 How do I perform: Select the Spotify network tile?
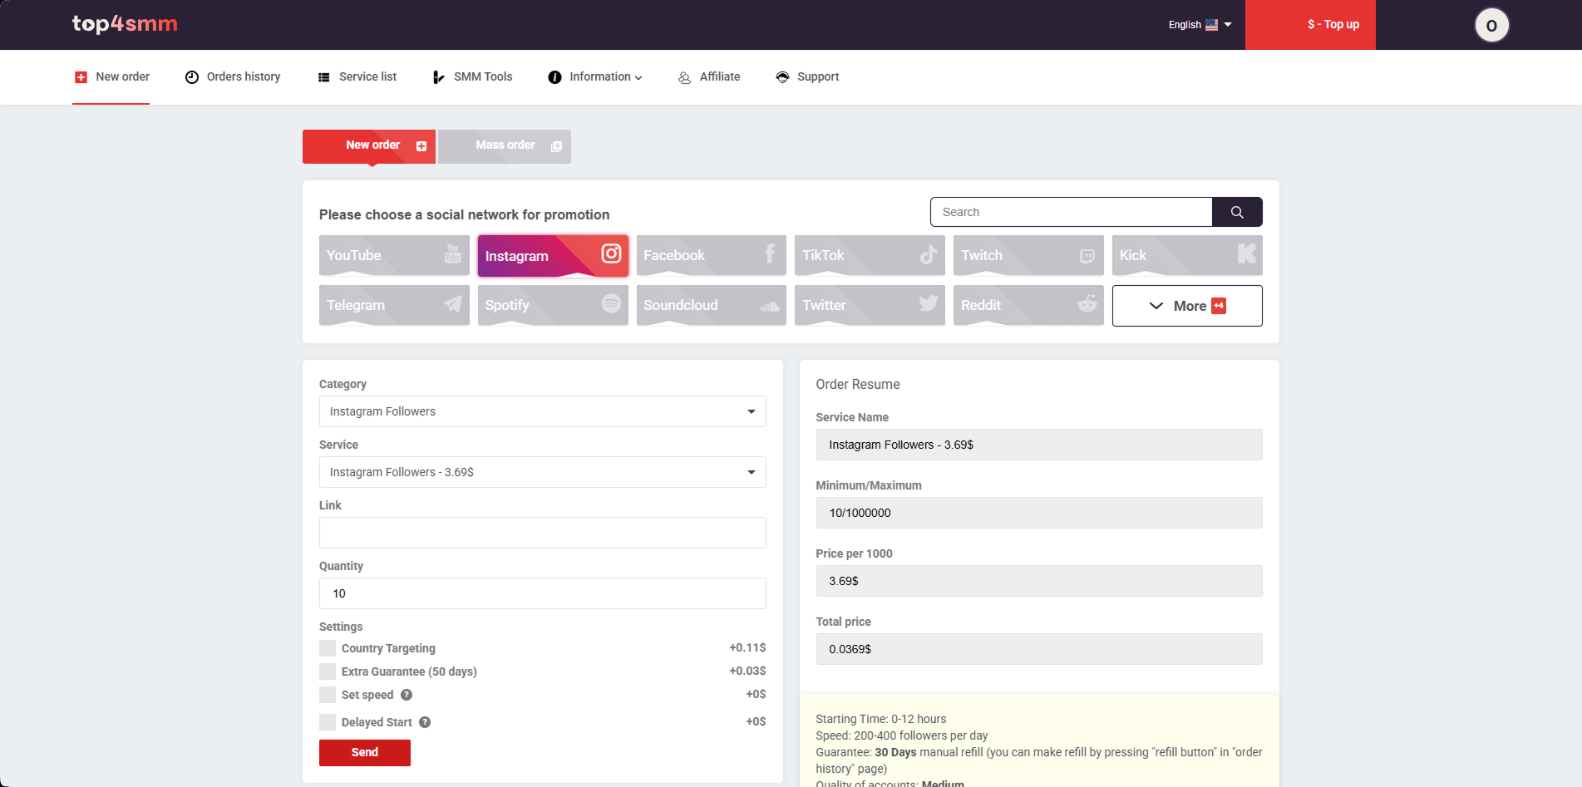pyautogui.click(x=553, y=305)
